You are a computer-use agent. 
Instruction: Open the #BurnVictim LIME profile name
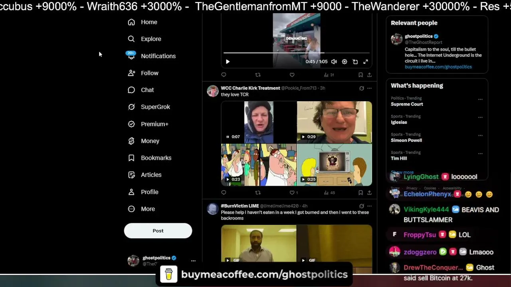(240, 206)
